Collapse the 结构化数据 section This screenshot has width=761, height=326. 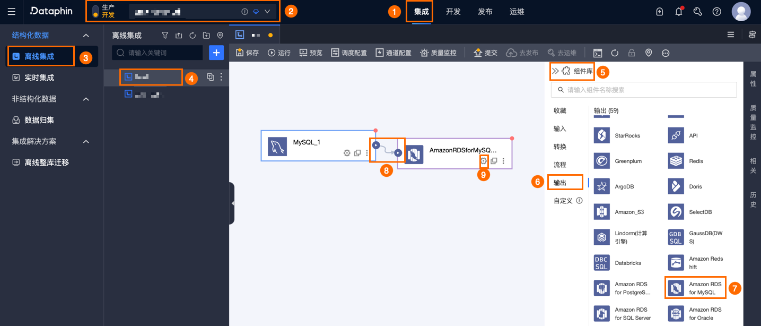pos(86,35)
